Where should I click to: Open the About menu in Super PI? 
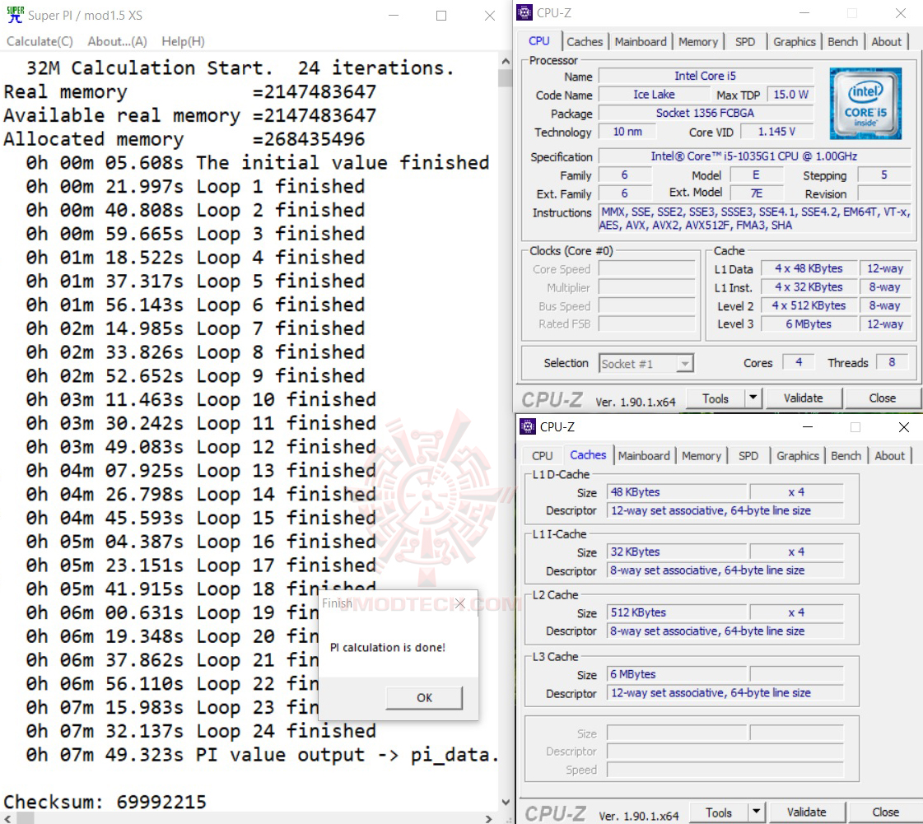point(117,41)
